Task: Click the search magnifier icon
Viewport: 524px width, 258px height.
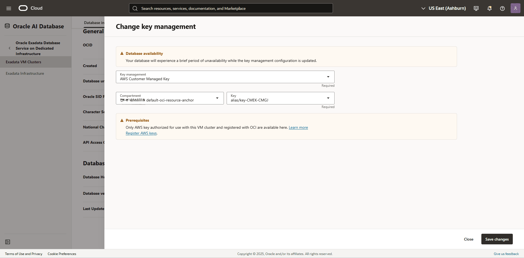Action: click(x=135, y=8)
